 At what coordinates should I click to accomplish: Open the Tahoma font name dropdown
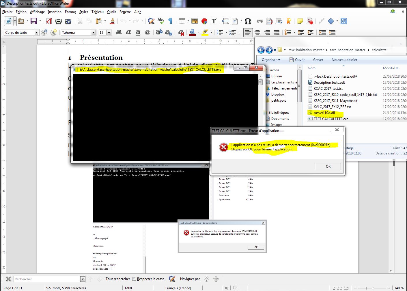93,33
